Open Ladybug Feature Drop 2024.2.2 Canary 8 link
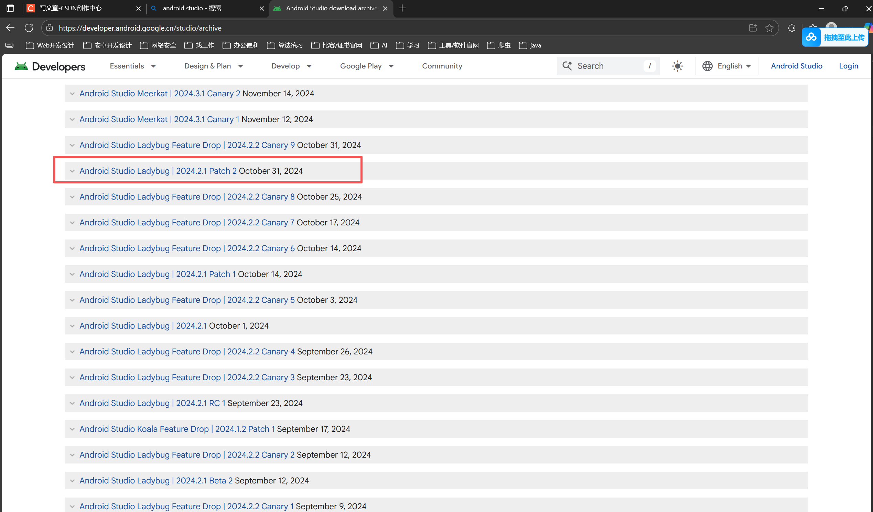Image resolution: width=873 pixels, height=512 pixels. coord(187,197)
